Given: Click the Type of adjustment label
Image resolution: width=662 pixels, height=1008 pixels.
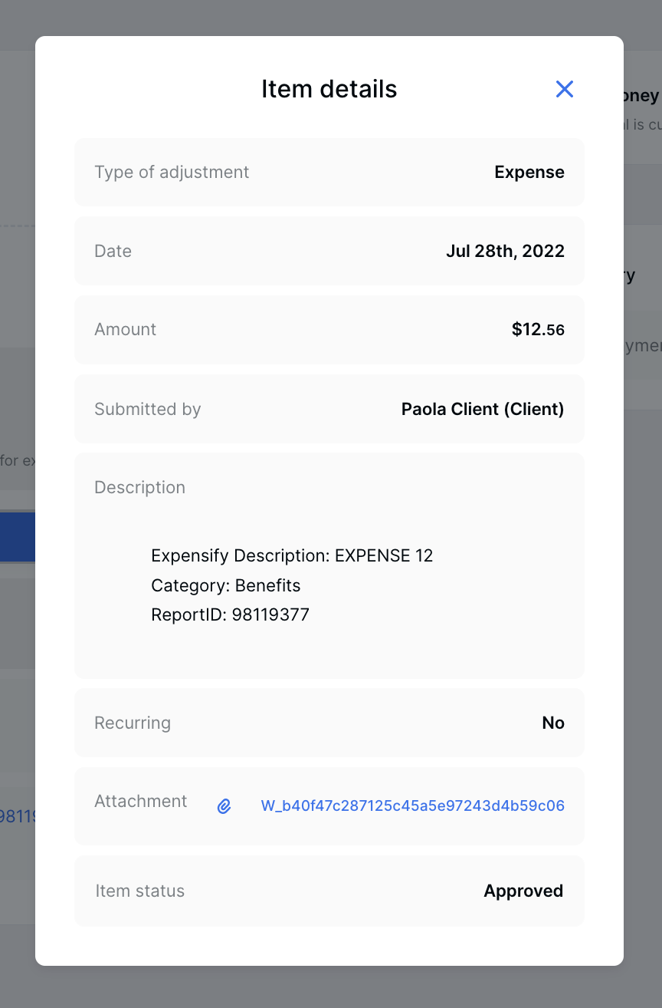Looking at the screenshot, I should [x=172, y=173].
